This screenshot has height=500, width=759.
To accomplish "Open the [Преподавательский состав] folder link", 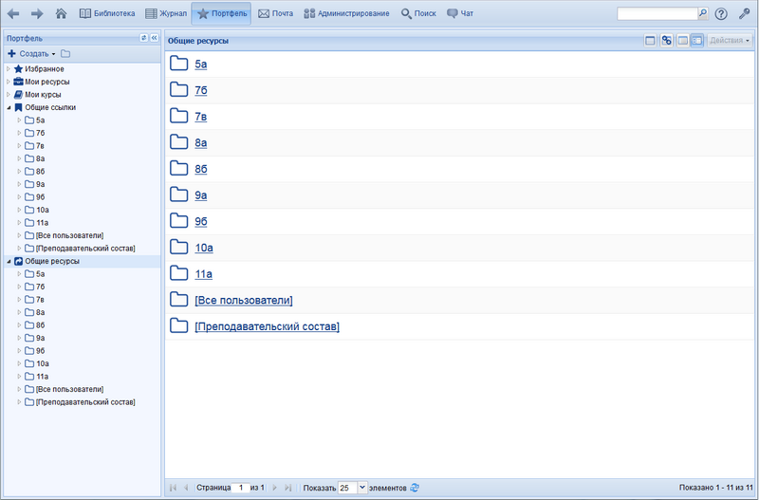I will click(267, 326).
